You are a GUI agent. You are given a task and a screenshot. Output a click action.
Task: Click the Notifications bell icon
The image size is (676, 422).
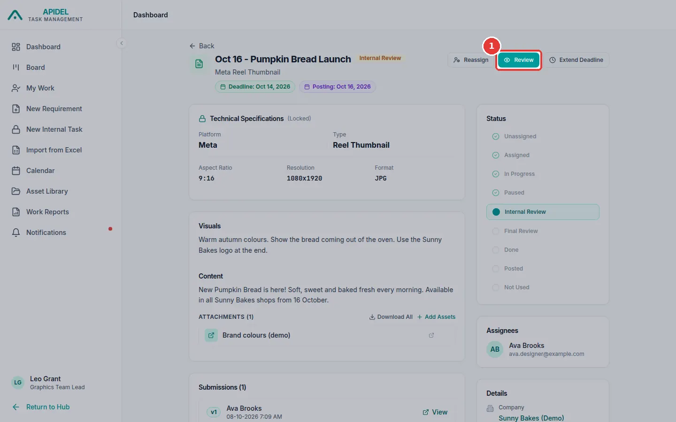point(16,233)
